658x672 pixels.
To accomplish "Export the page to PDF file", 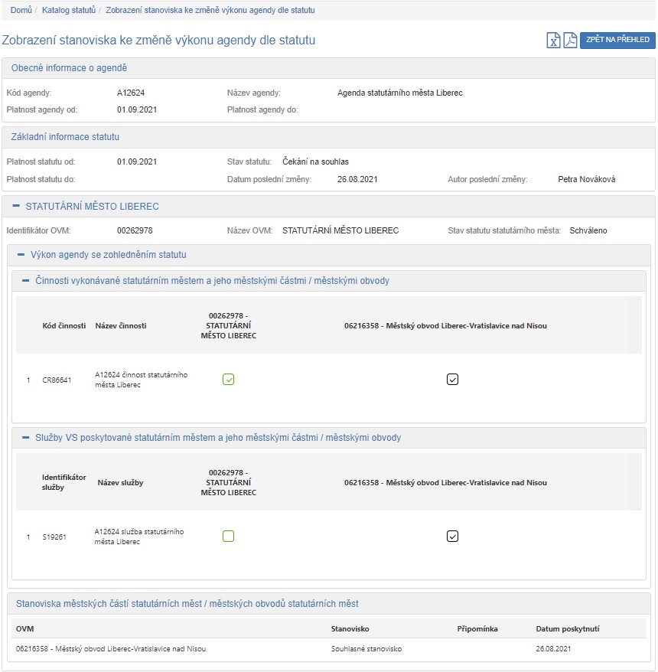I will pos(570,41).
